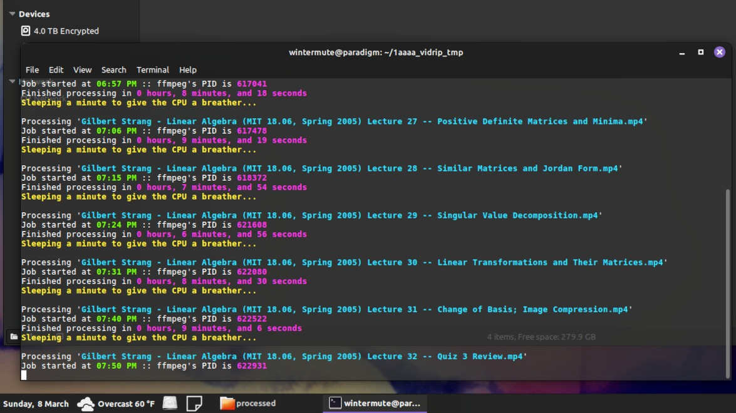Open calendar from Sunday, 8 March date

click(36, 404)
